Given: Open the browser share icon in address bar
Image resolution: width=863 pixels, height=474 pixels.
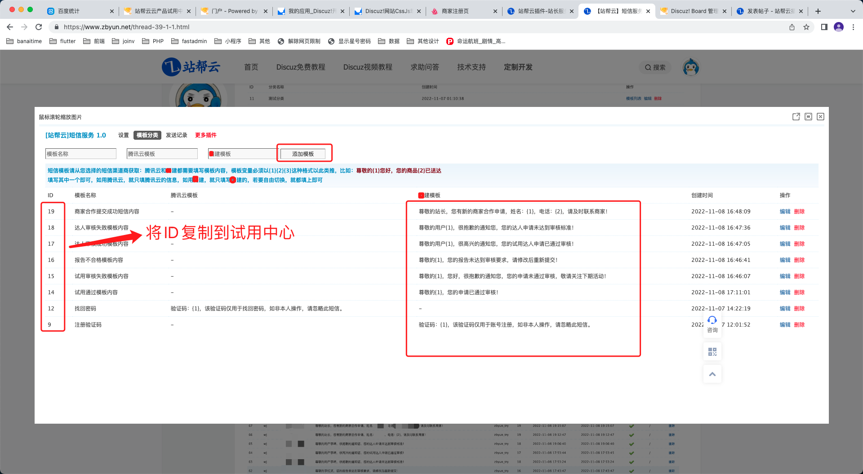Looking at the screenshot, I should (x=792, y=27).
